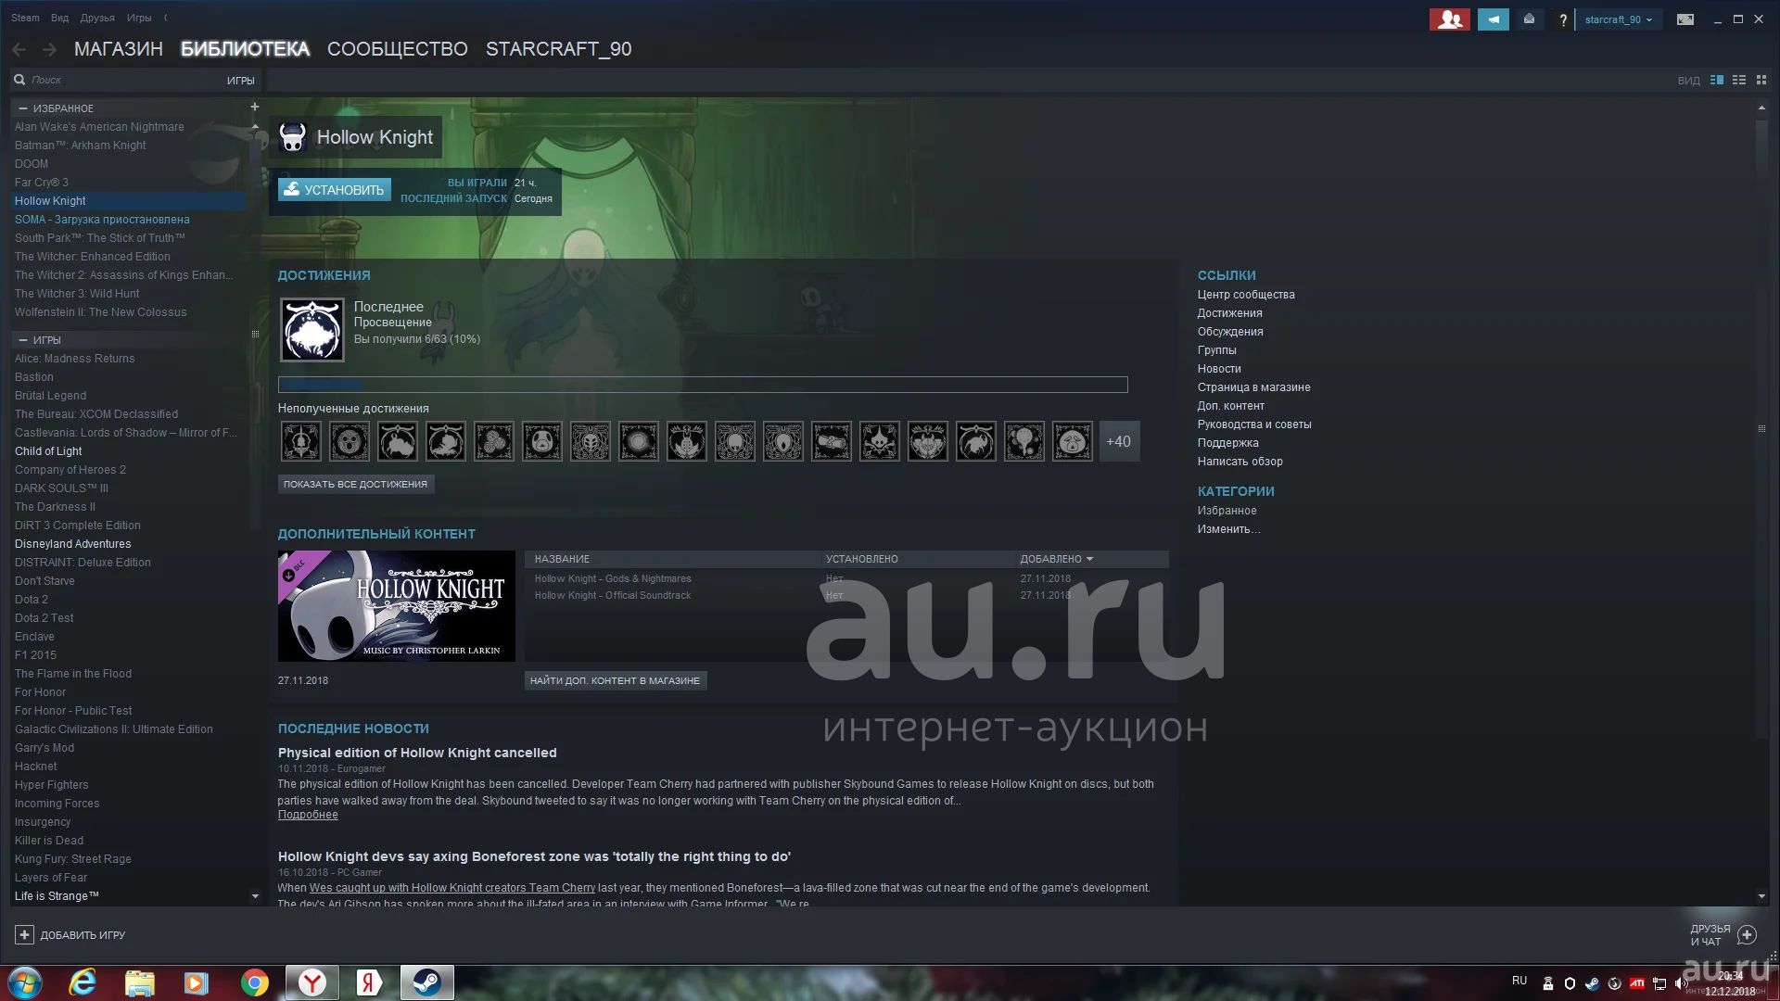This screenshot has width=1780, height=1001.
Task: Switch to detail view icon
Action: (x=1717, y=81)
